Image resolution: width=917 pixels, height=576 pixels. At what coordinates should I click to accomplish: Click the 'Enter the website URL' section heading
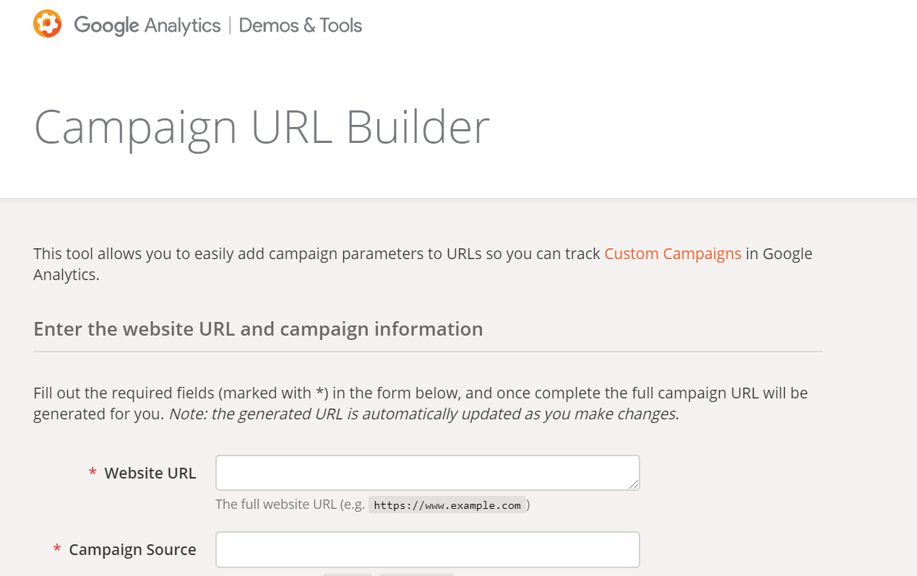258,329
